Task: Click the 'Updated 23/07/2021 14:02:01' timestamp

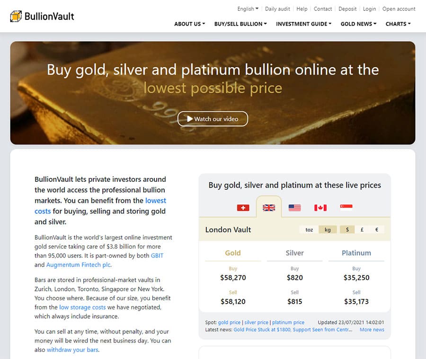Action: pyautogui.click(x=351, y=323)
